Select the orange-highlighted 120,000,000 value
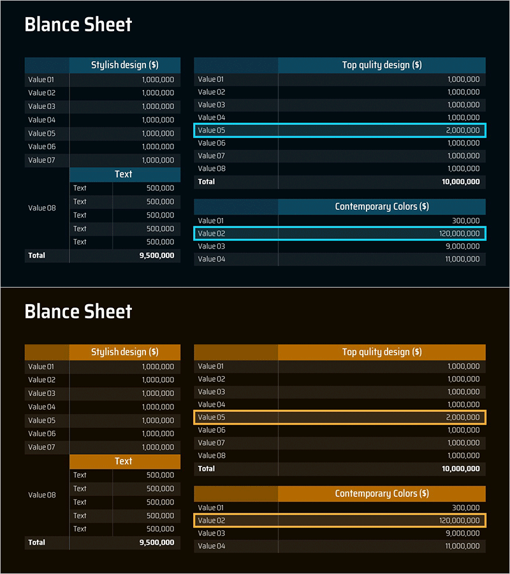Screen dimensions: 510x574 [459, 520]
